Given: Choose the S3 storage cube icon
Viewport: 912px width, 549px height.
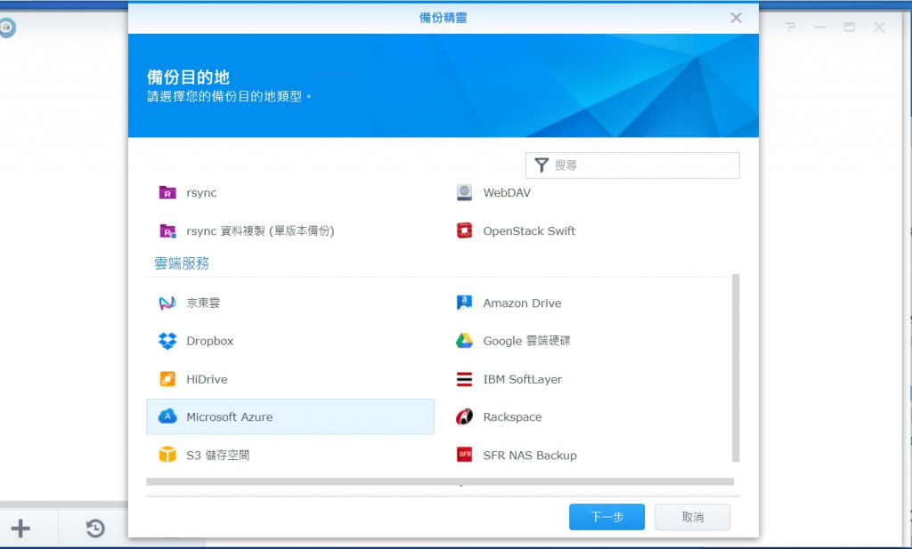Looking at the screenshot, I should (167, 455).
